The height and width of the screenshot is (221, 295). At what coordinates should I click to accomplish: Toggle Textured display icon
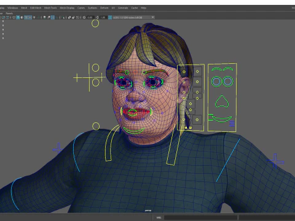tap(30, 17)
